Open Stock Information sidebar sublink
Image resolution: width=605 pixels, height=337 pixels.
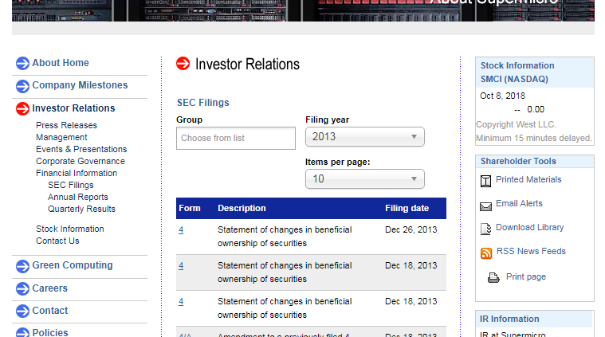(70, 229)
